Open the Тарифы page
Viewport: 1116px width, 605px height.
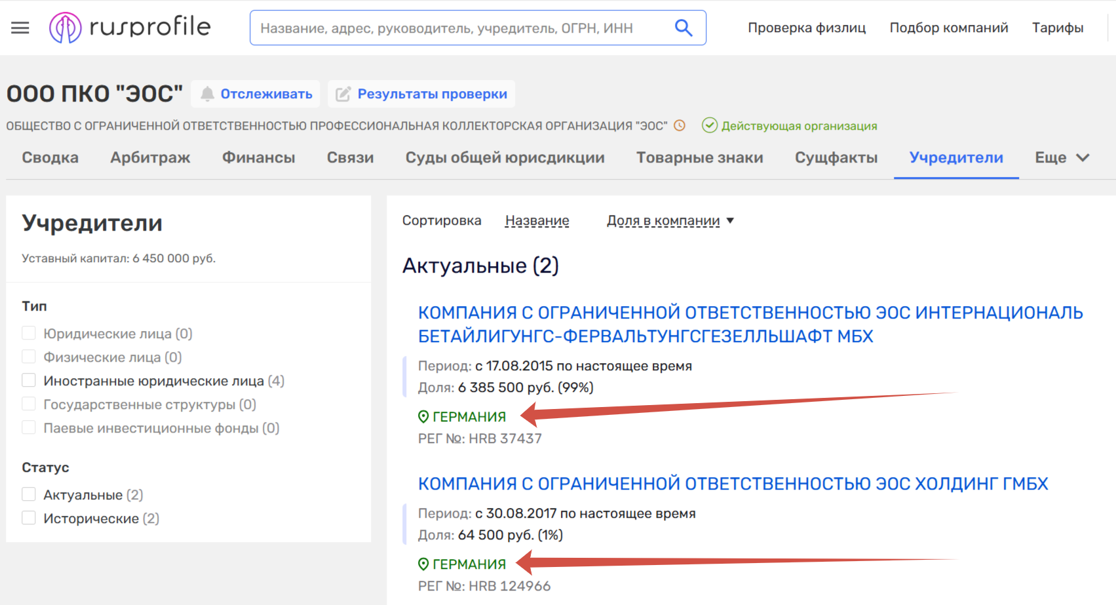[x=1058, y=28]
